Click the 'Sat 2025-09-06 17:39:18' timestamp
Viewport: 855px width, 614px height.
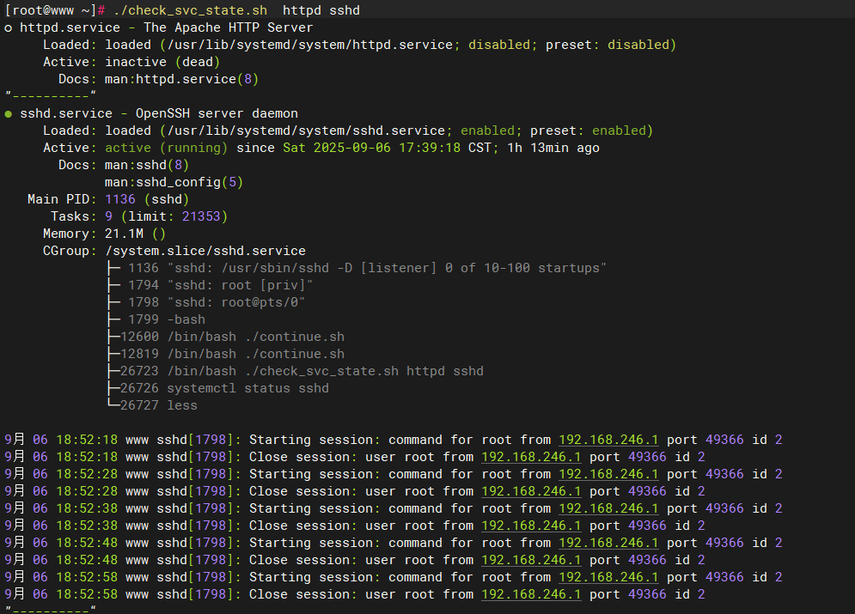pyautogui.click(x=371, y=148)
